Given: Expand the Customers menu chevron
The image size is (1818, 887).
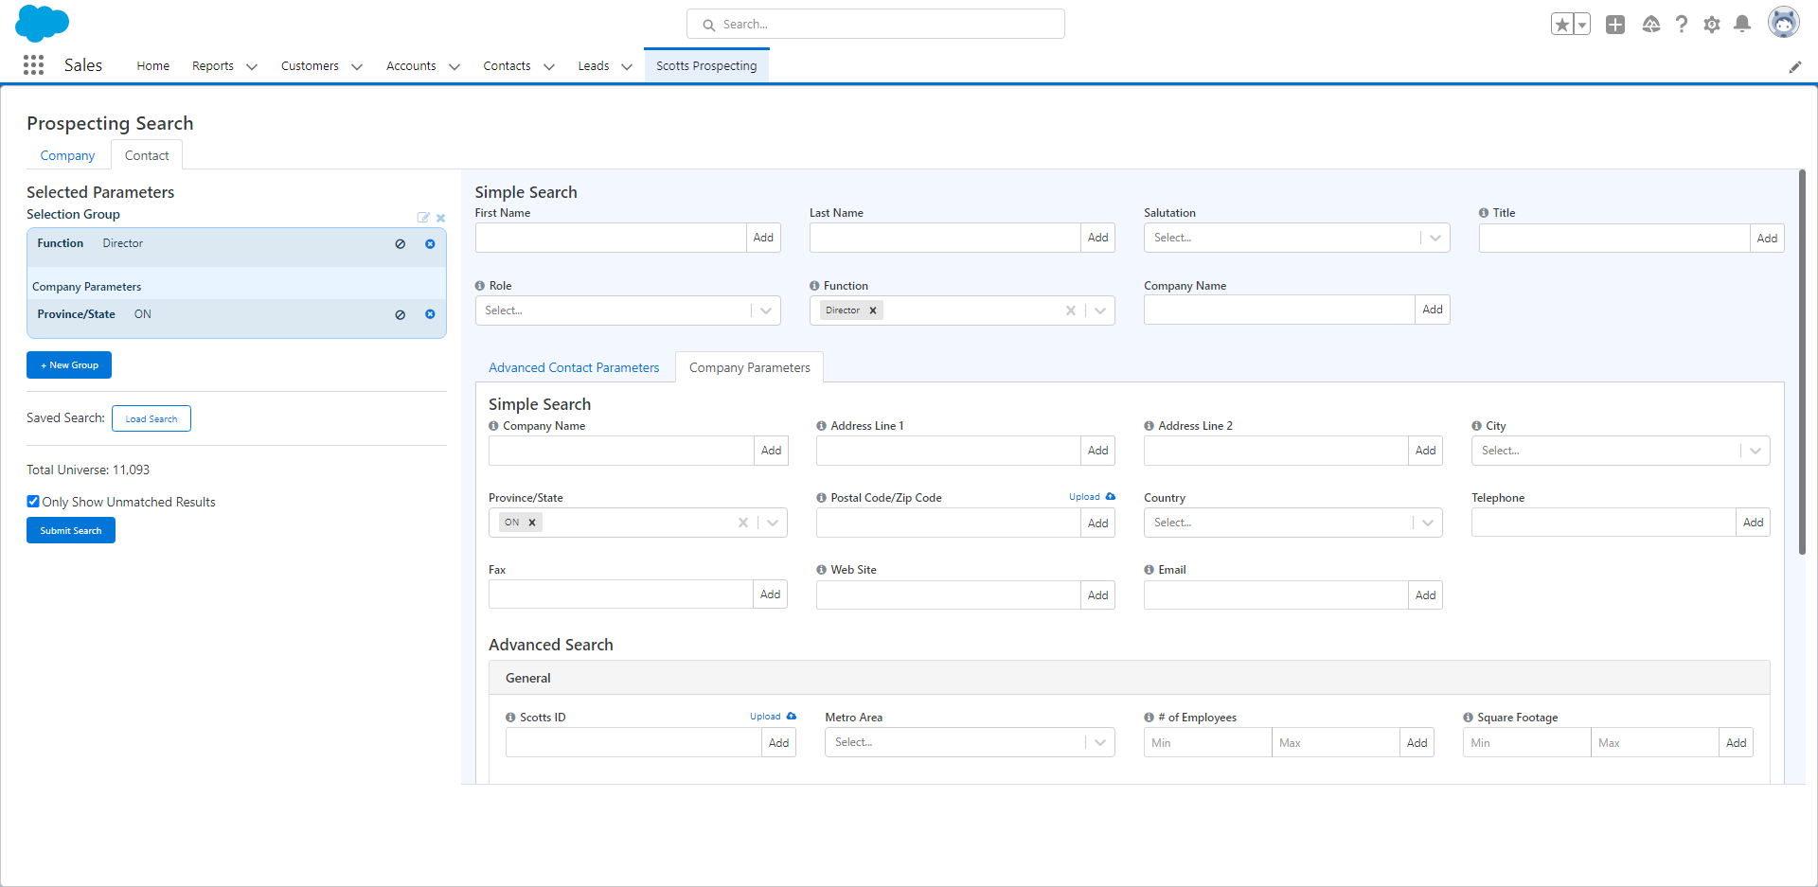Looking at the screenshot, I should [x=357, y=66].
